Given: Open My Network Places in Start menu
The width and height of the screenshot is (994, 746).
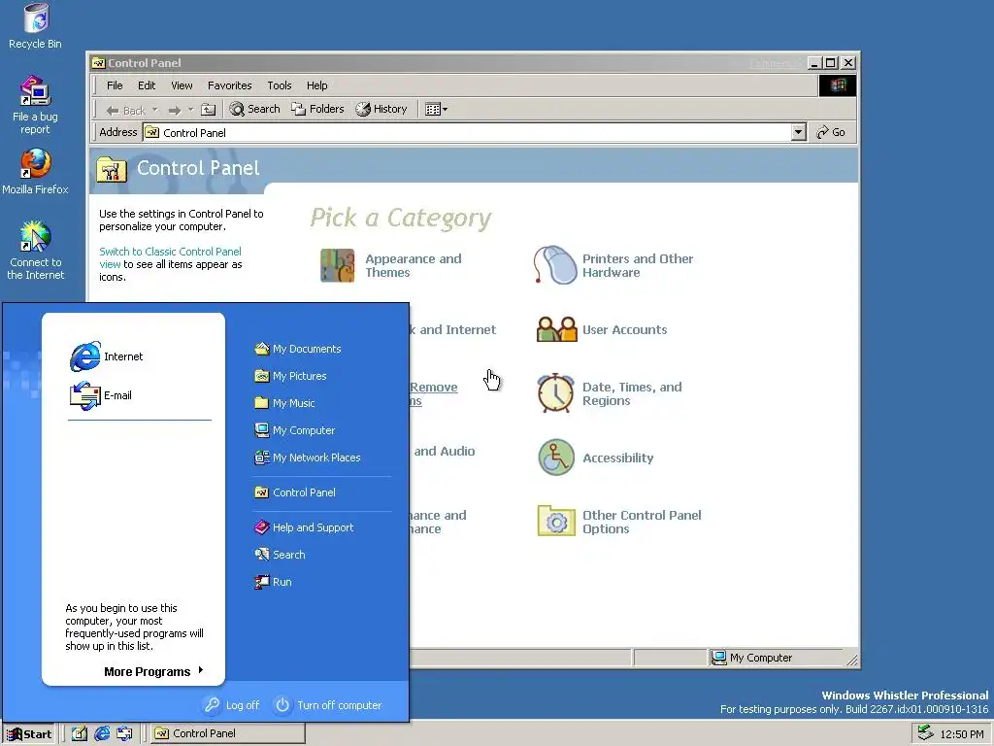Looking at the screenshot, I should (x=307, y=458).
